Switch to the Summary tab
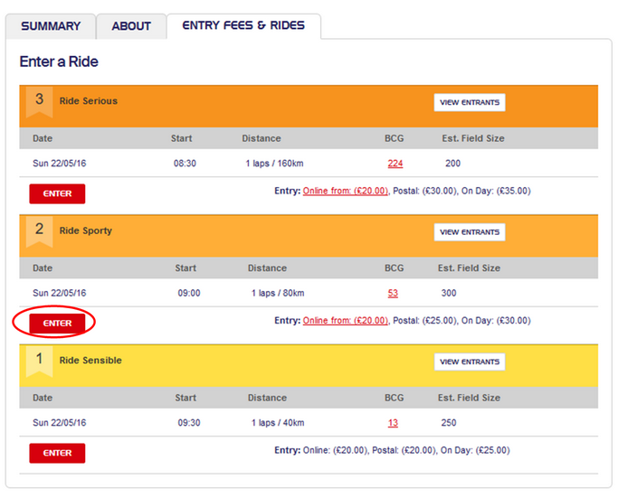The image size is (618, 498). (51, 26)
